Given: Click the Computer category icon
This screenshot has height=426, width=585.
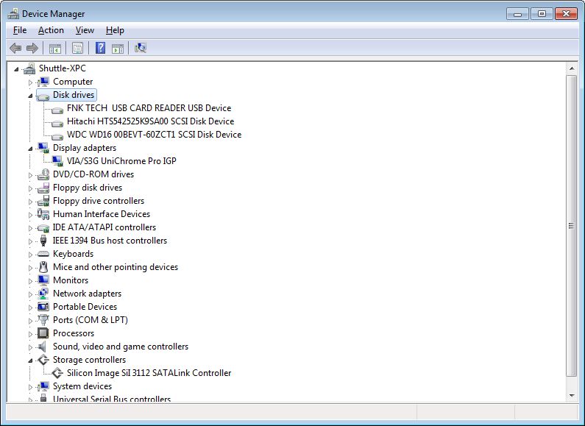Looking at the screenshot, I should (x=43, y=82).
